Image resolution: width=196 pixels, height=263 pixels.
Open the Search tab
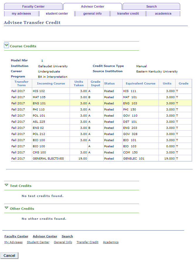pyautogui.click(x=151, y=6)
